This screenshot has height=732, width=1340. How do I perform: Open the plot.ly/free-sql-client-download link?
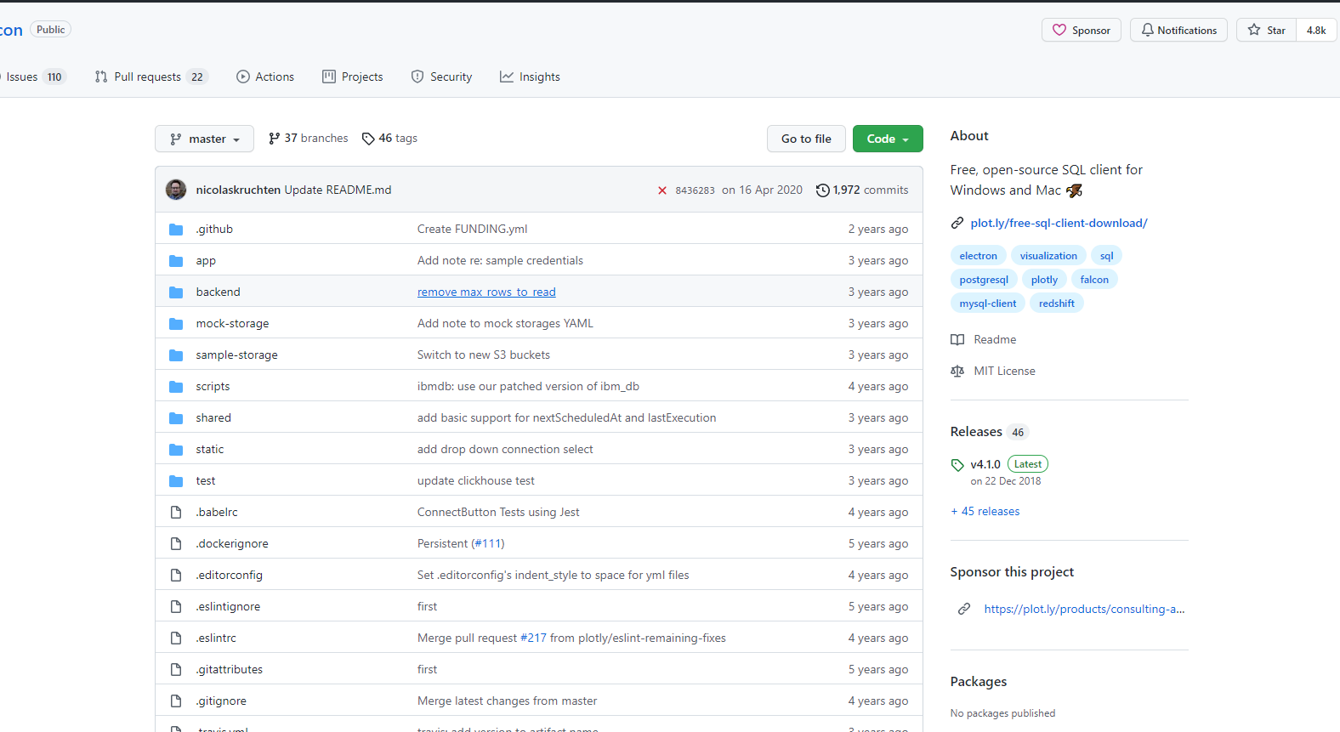tap(1059, 223)
